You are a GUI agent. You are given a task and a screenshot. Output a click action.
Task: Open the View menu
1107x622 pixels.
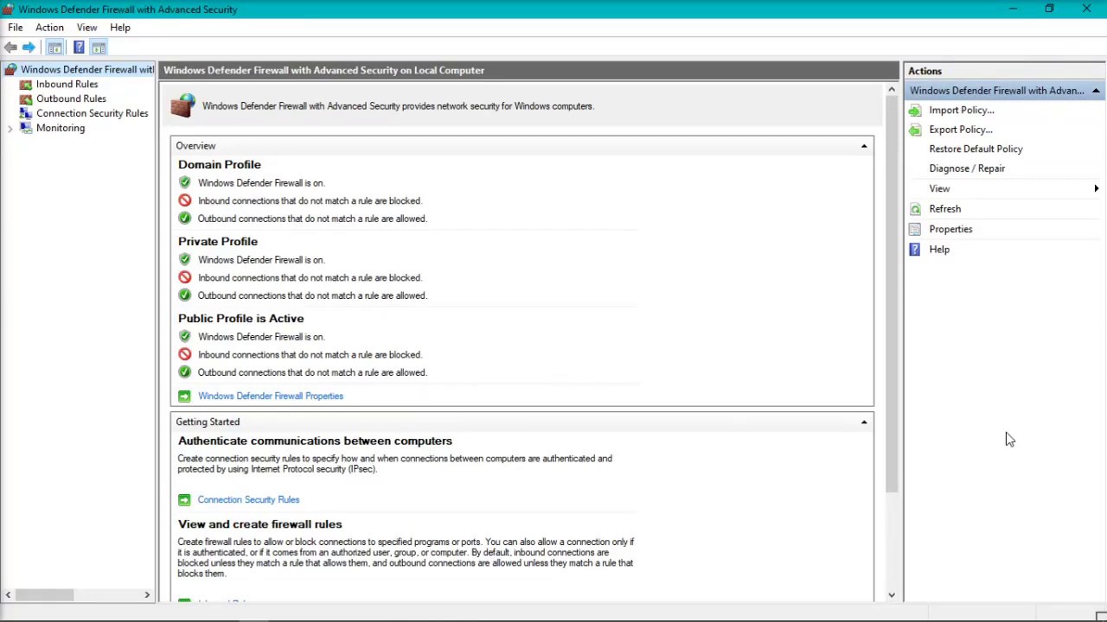tap(86, 28)
